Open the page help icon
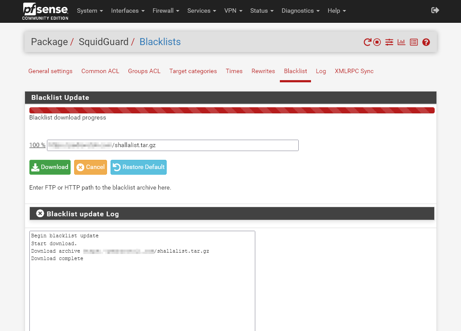 426,42
